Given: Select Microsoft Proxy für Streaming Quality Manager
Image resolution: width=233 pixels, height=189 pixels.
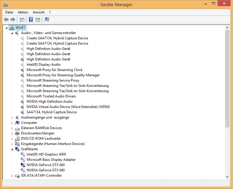Looking at the screenshot, I should tap(63, 75).
